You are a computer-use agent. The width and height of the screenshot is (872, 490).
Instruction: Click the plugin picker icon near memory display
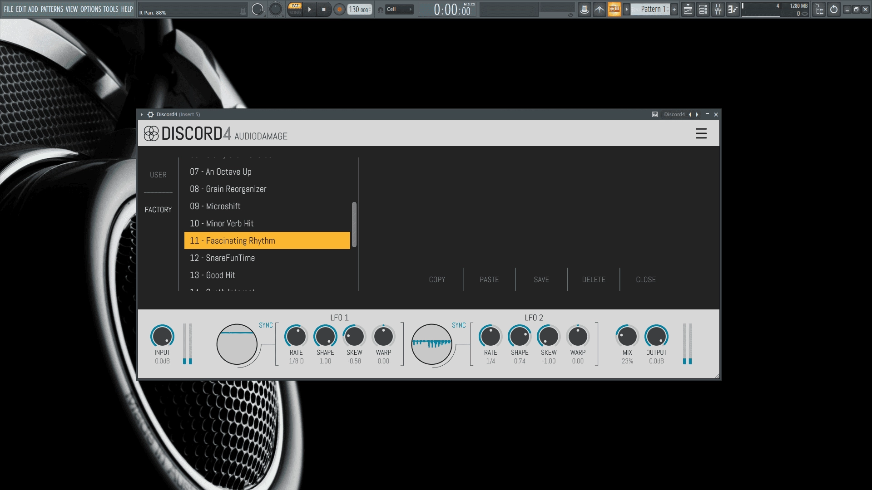click(819, 9)
